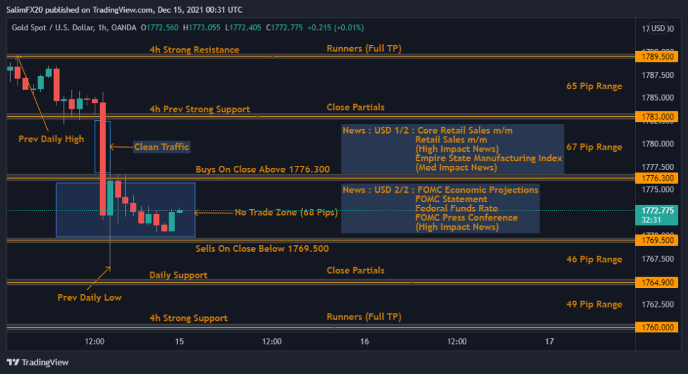This screenshot has height=374, width=688.
Task: Select the 1769.500 sell level price tag
Action: (656, 240)
